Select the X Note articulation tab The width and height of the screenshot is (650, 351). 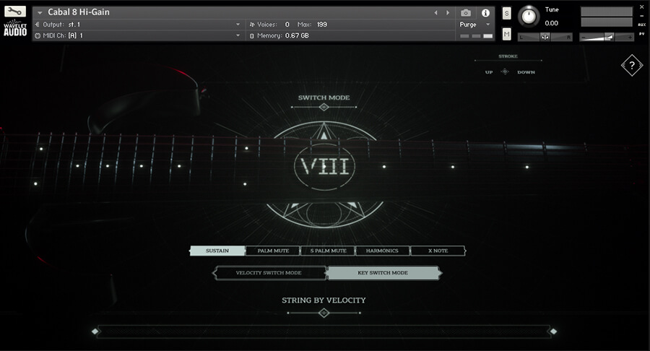(438, 251)
